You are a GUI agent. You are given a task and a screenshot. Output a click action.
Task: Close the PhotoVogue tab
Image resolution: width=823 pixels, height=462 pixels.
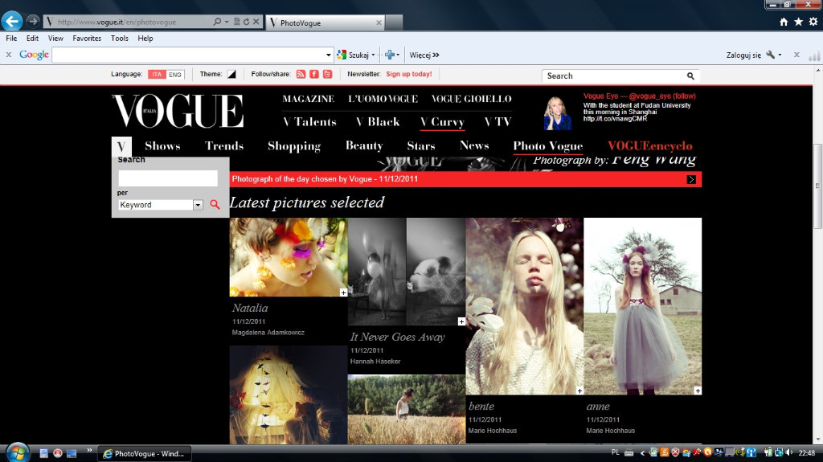379,22
